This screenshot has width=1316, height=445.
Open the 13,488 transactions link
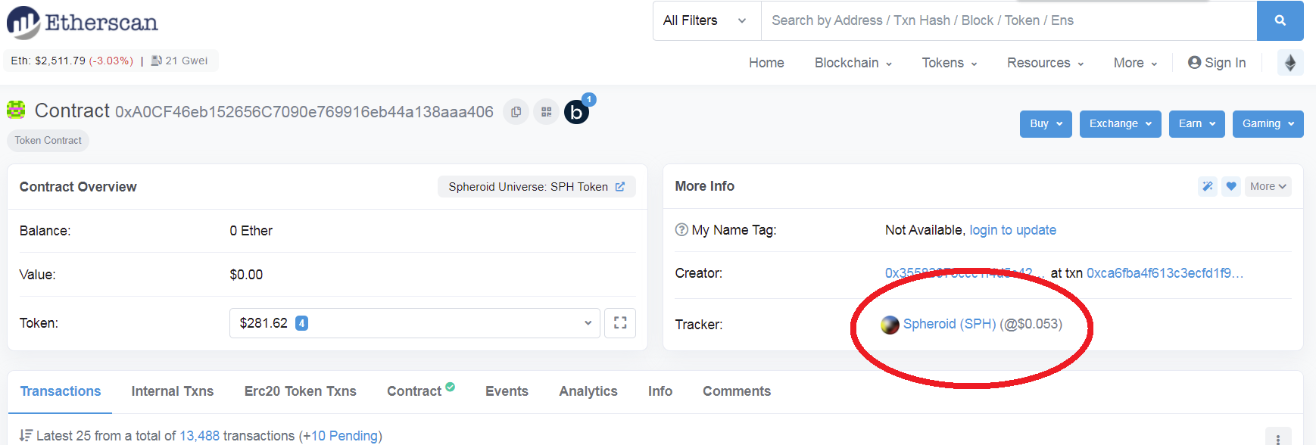(x=199, y=436)
